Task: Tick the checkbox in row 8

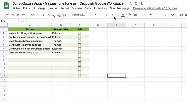Action: tap(80, 56)
